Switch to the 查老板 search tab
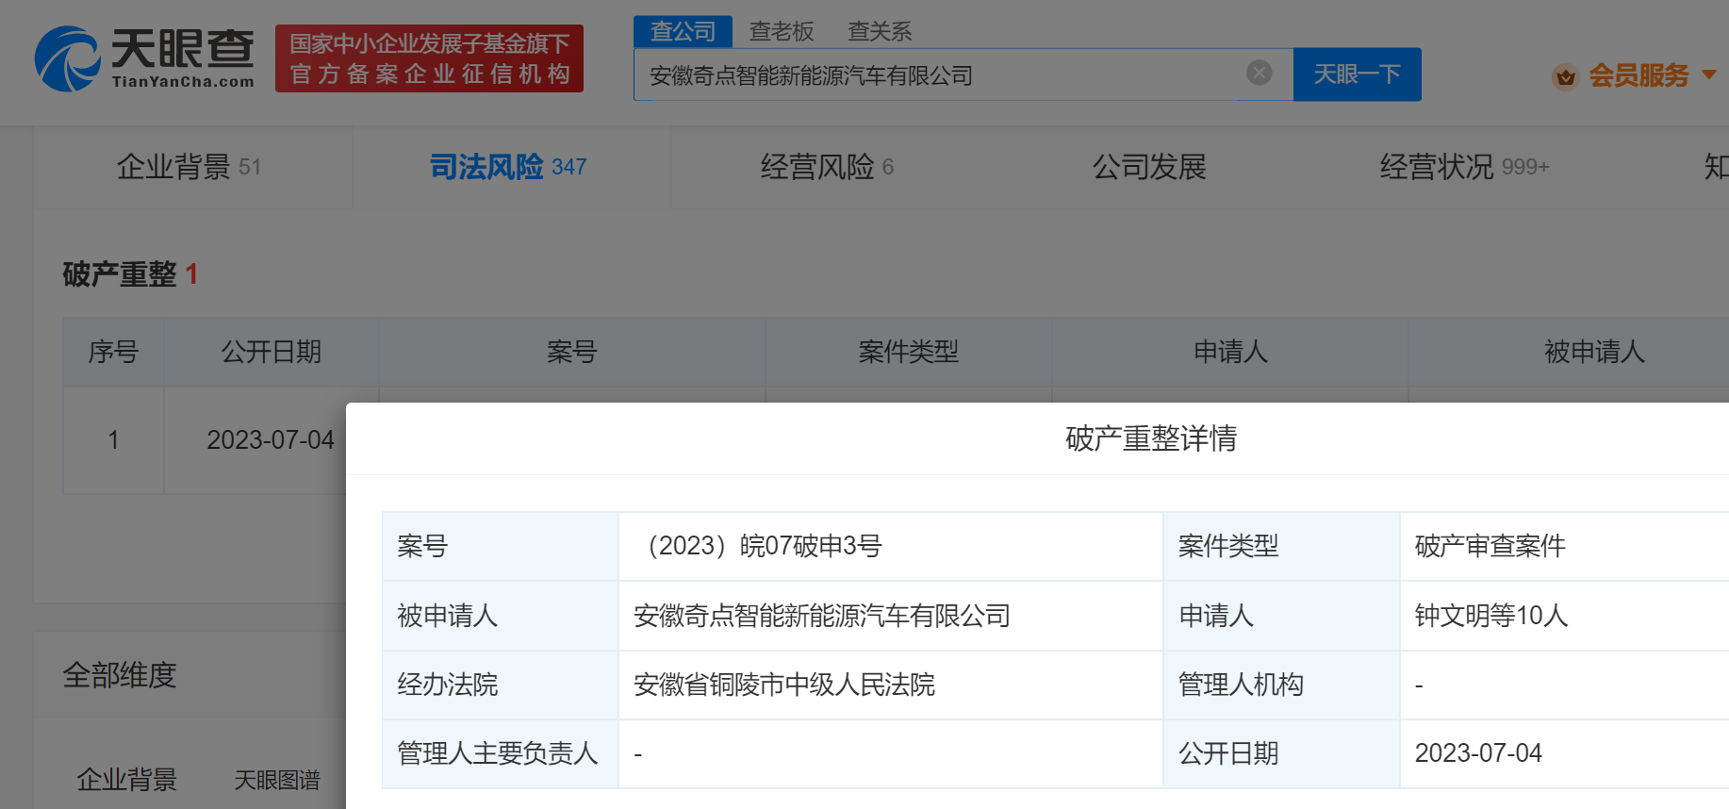 click(x=781, y=31)
